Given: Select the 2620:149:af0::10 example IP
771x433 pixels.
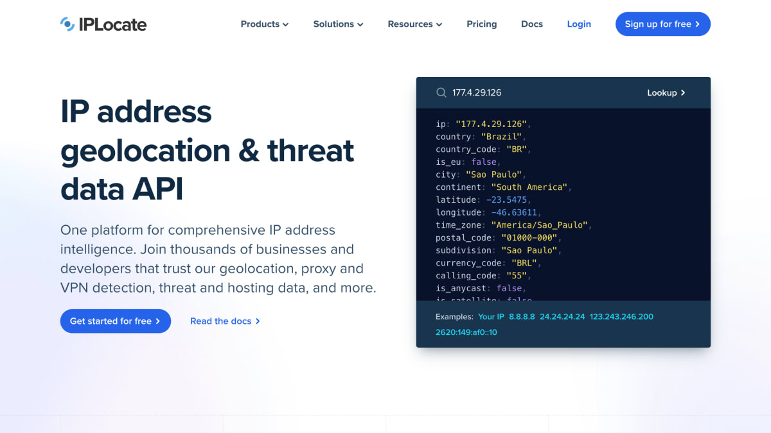Looking at the screenshot, I should [x=466, y=332].
